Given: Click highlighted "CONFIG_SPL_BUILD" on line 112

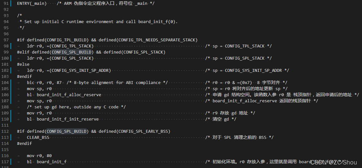Looking at the screenshot, I should click(x=67, y=131).
